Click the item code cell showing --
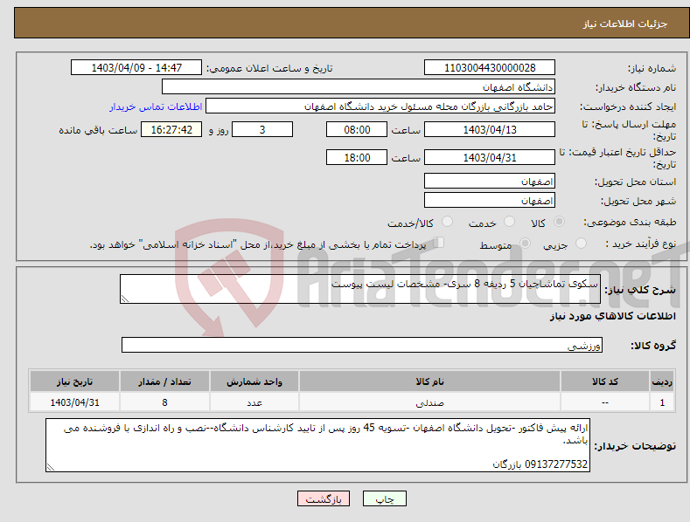The image size is (690, 522). click(604, 402)
